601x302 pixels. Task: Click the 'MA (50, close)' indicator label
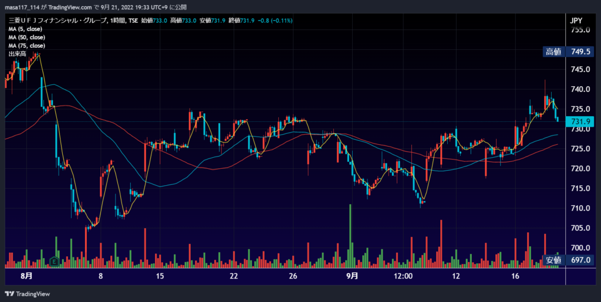[x=27, y=38]
